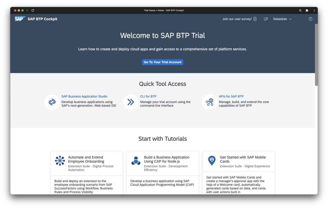Click the browser zoom magnifier icon
This screenshot has width=328, height=208.
(300, 10)
